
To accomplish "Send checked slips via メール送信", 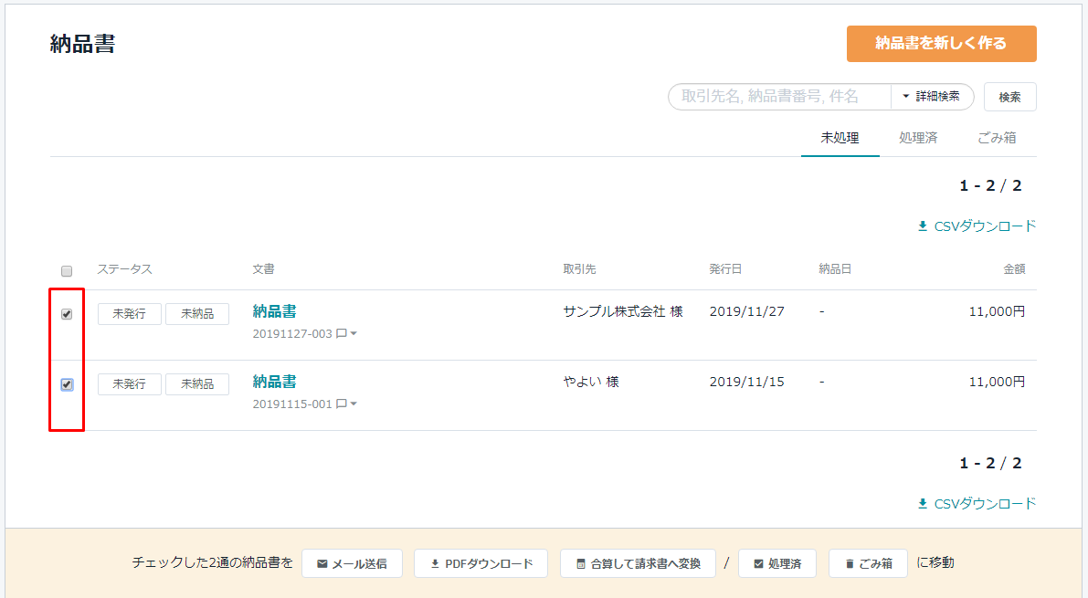I will pyautogui.click(x=351, y=563).
